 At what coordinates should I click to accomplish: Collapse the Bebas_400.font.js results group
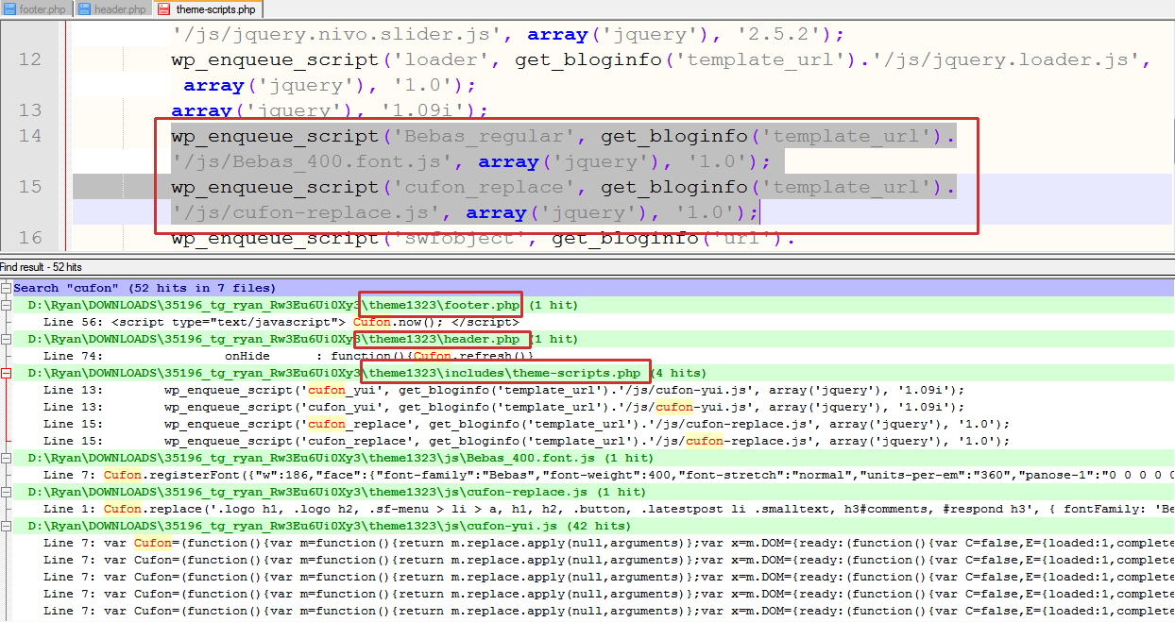(x=6, y=458)
